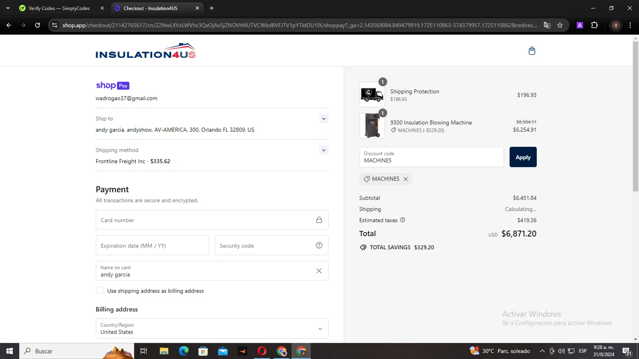Close the Verify Codes — SimplyCodes tab
The width and height of the screenshot is (639, 359).
(x=102, y=8)
